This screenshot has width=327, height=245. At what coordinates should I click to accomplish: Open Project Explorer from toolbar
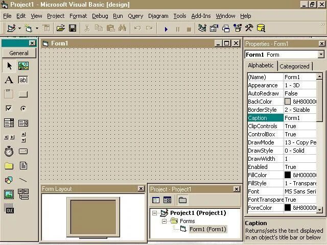pos(202,28)
